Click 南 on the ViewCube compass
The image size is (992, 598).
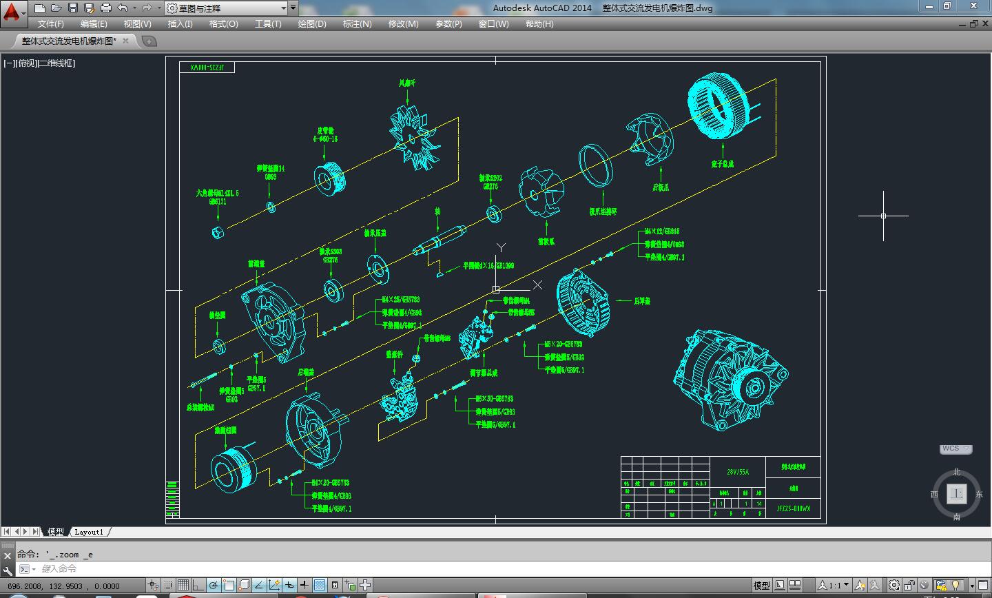pyautogui.click(x=957, y=517)
